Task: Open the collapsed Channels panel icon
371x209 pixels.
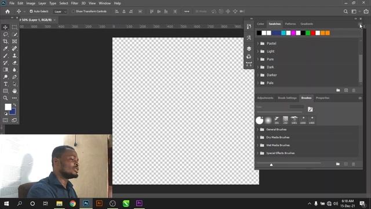Action: coord(249,56)
